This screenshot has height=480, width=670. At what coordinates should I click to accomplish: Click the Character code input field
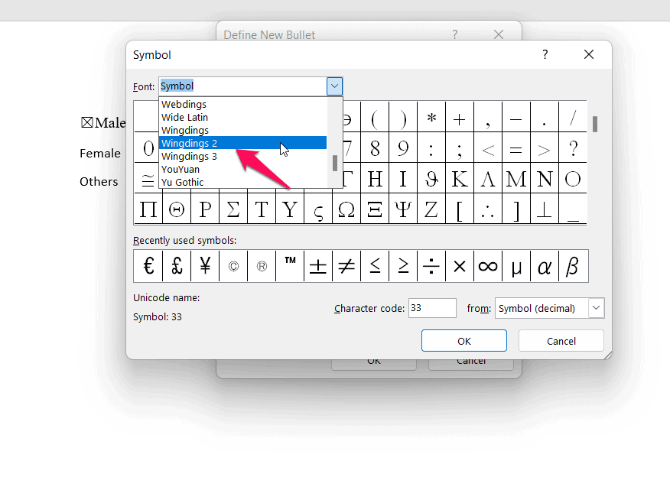click(x=432, y=309)
